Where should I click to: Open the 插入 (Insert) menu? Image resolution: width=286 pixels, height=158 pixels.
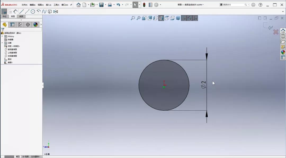(x=48, y=5)
